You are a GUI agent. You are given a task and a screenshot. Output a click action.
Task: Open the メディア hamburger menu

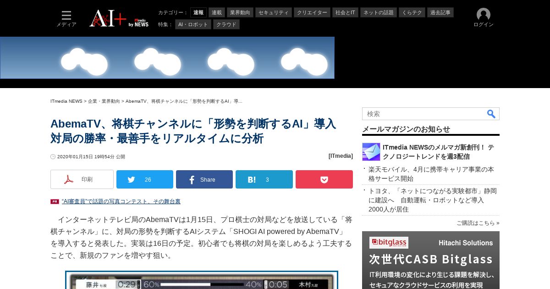coord(66,19)
